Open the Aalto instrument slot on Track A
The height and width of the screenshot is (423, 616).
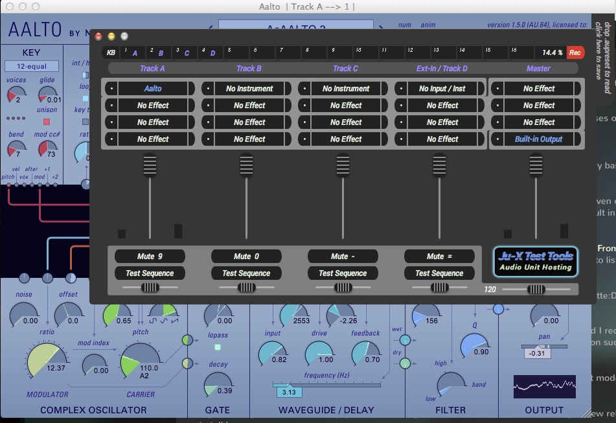tap(153, 88)
